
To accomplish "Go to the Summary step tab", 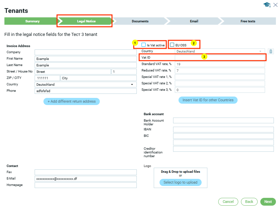I will 32,21.
